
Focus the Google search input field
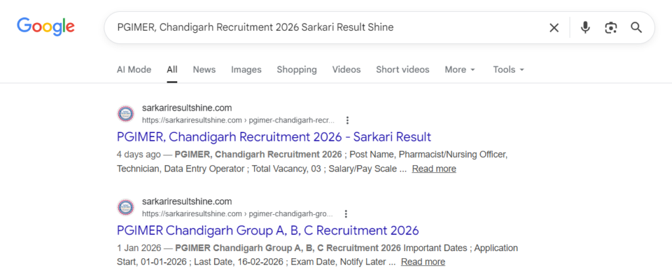pyautogui.click(x=328, y=28)
